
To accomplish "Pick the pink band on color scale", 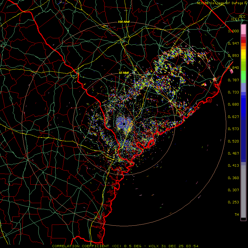I will (243, 29).
